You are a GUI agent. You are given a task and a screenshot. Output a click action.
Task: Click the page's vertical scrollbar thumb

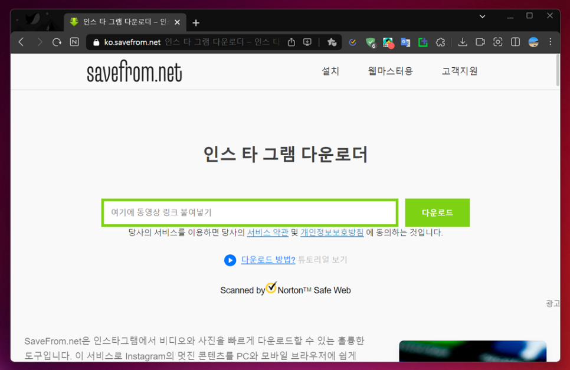coord(558,70)
